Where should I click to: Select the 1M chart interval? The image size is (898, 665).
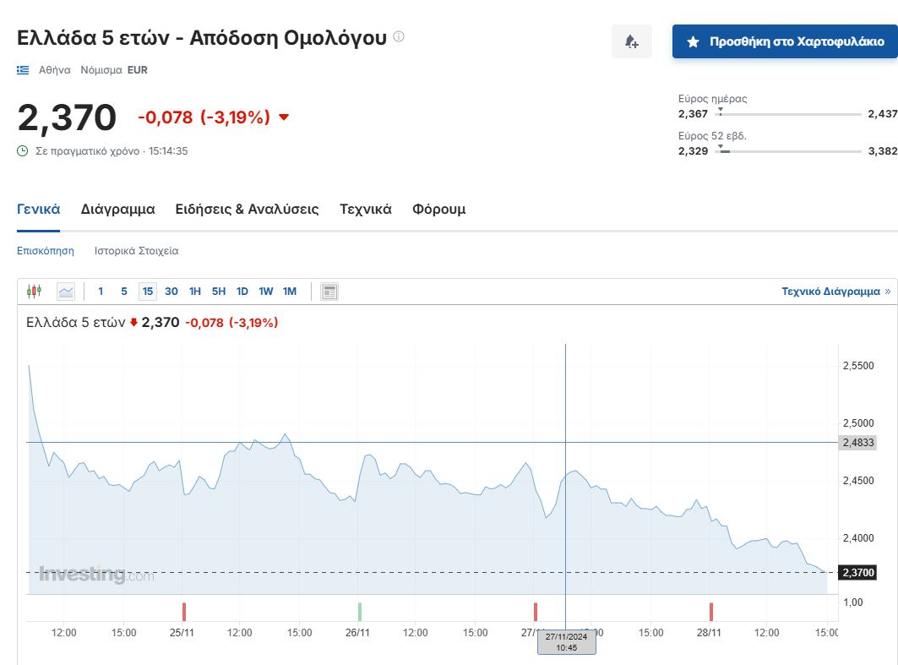[x=290, y=292]
